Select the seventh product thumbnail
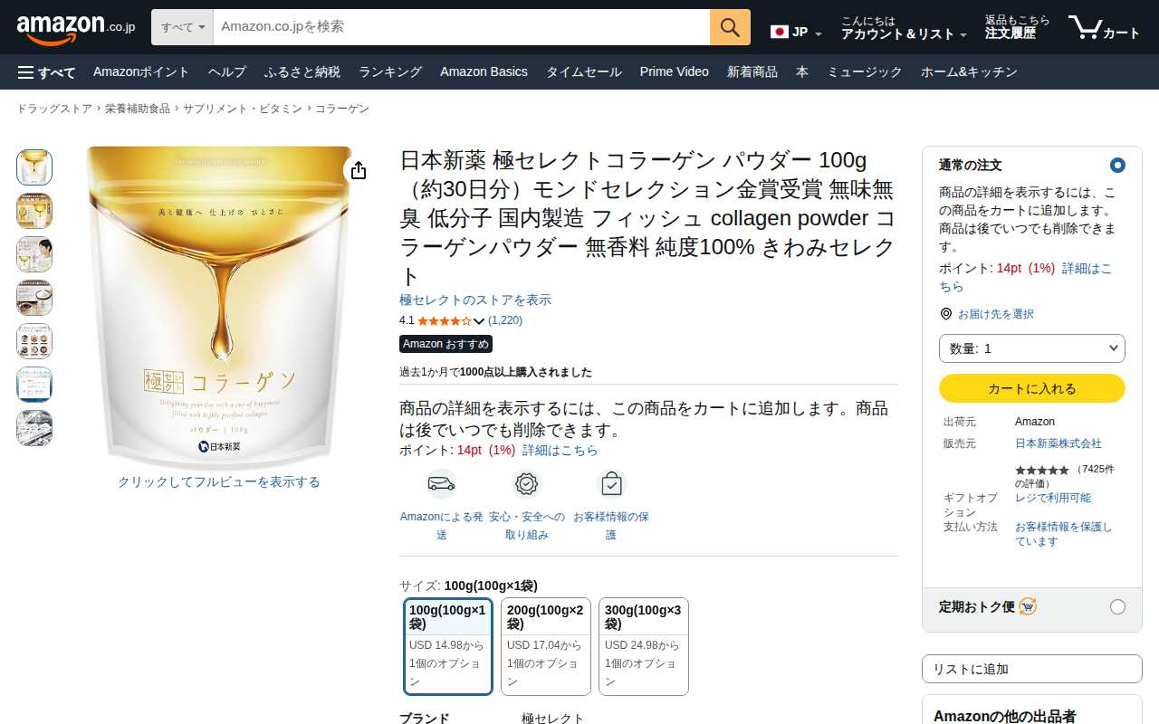 point(34,428)
